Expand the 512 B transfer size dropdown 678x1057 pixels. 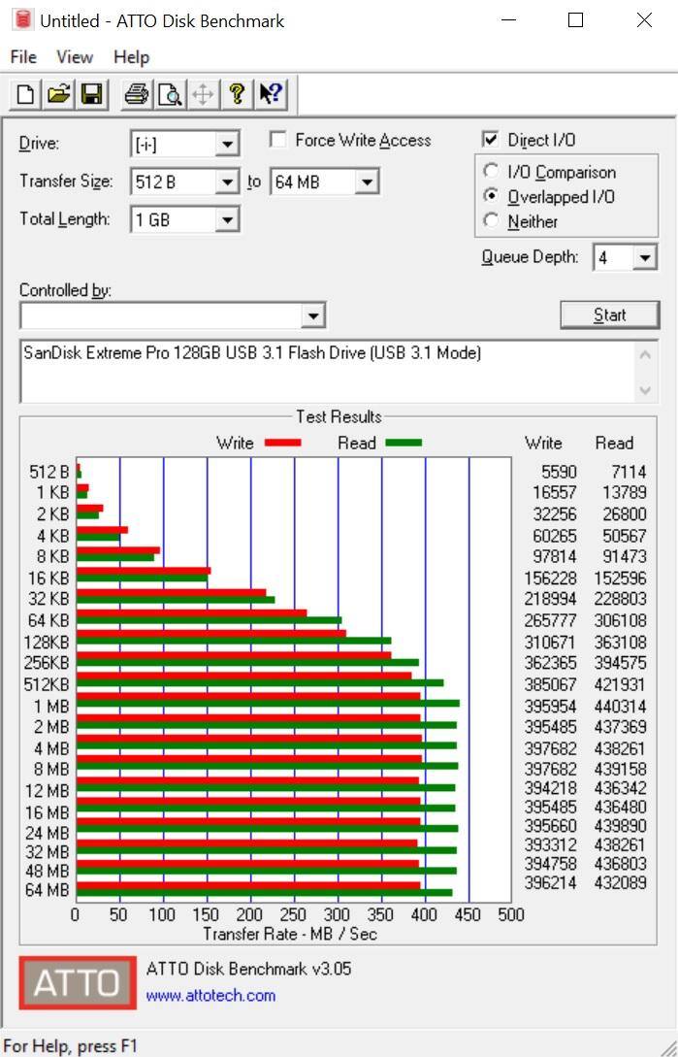click(227, 182)
